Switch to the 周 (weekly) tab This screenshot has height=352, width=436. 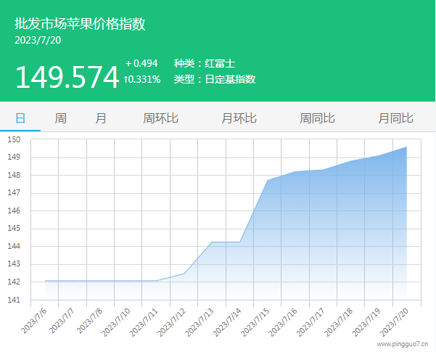(61, 118)
